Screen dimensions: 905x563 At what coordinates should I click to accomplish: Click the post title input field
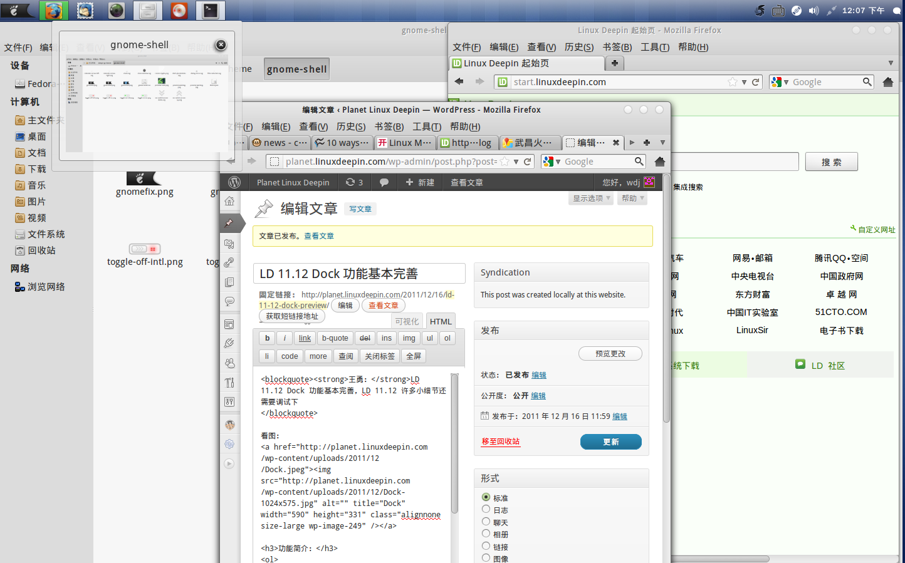(x=359, y=274)
